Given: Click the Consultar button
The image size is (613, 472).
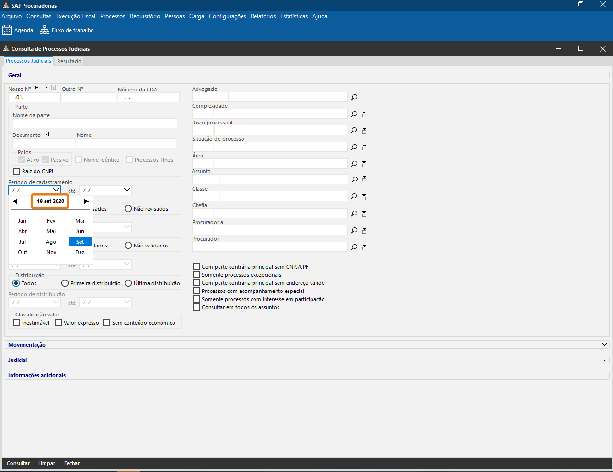Looking at the screenshot, I should point(18,463).
